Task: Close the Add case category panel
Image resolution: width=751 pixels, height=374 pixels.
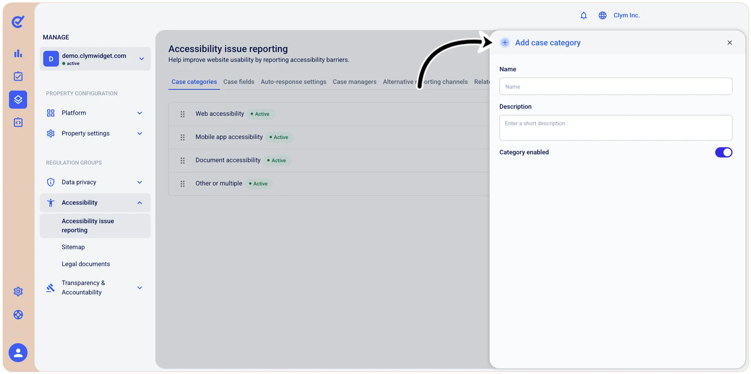Action: (x=729, y=43)
